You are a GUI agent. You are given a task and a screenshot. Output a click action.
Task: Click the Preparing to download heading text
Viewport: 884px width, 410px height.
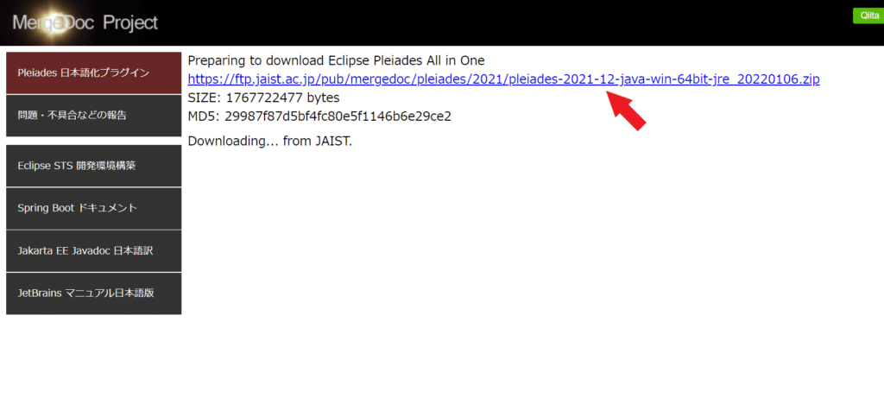[336, 60]
